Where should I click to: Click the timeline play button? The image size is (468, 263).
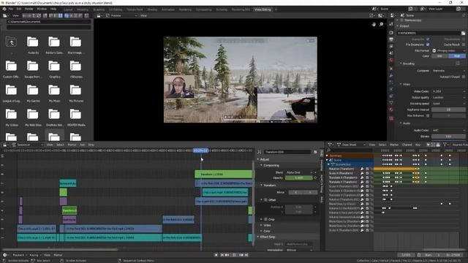pos(234,255)
